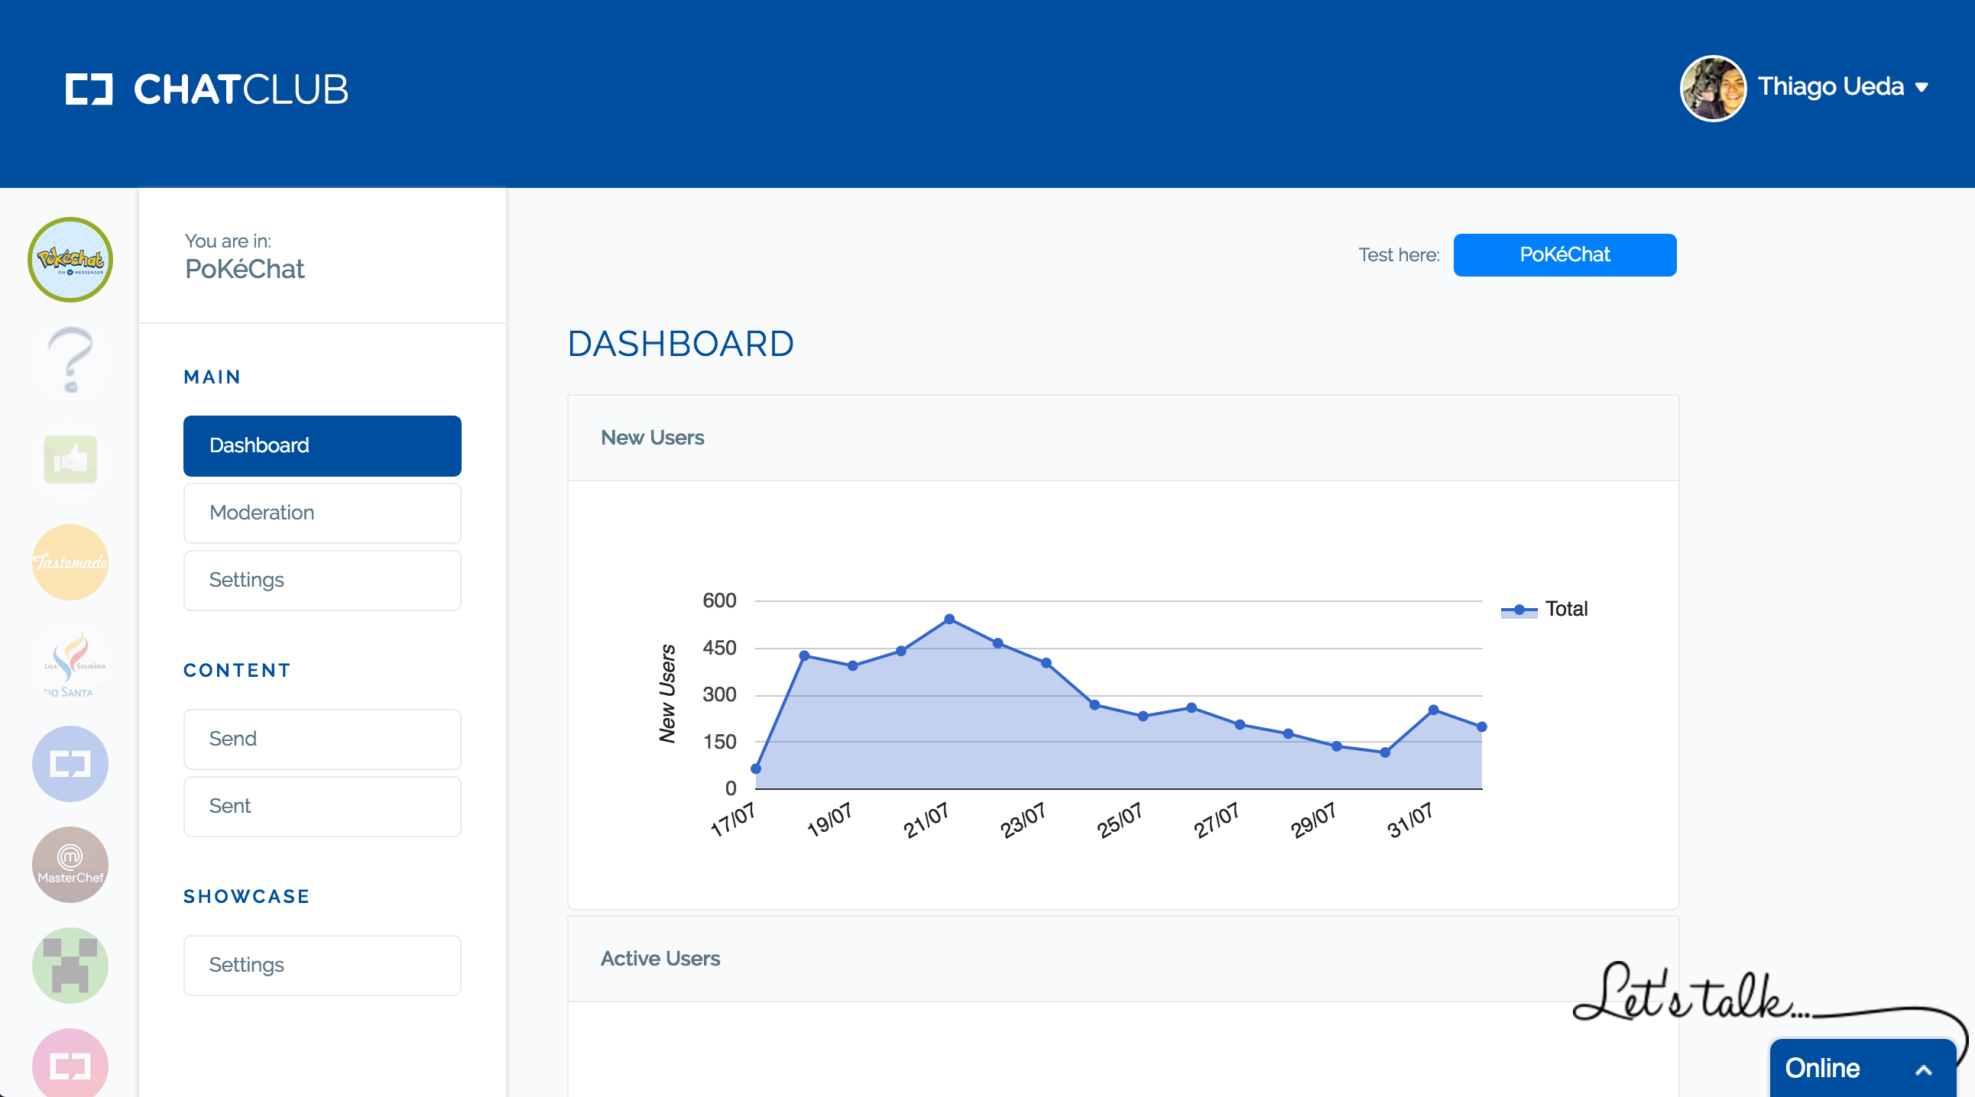Open the Minecraft creeper bot icon
The image size is (1975, 1097).
pyautogui.click(x=70, y=966)
